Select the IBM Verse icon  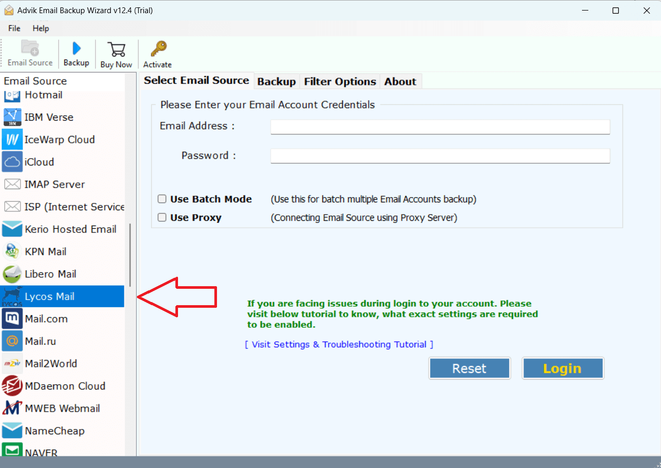(x=12, y=117)
